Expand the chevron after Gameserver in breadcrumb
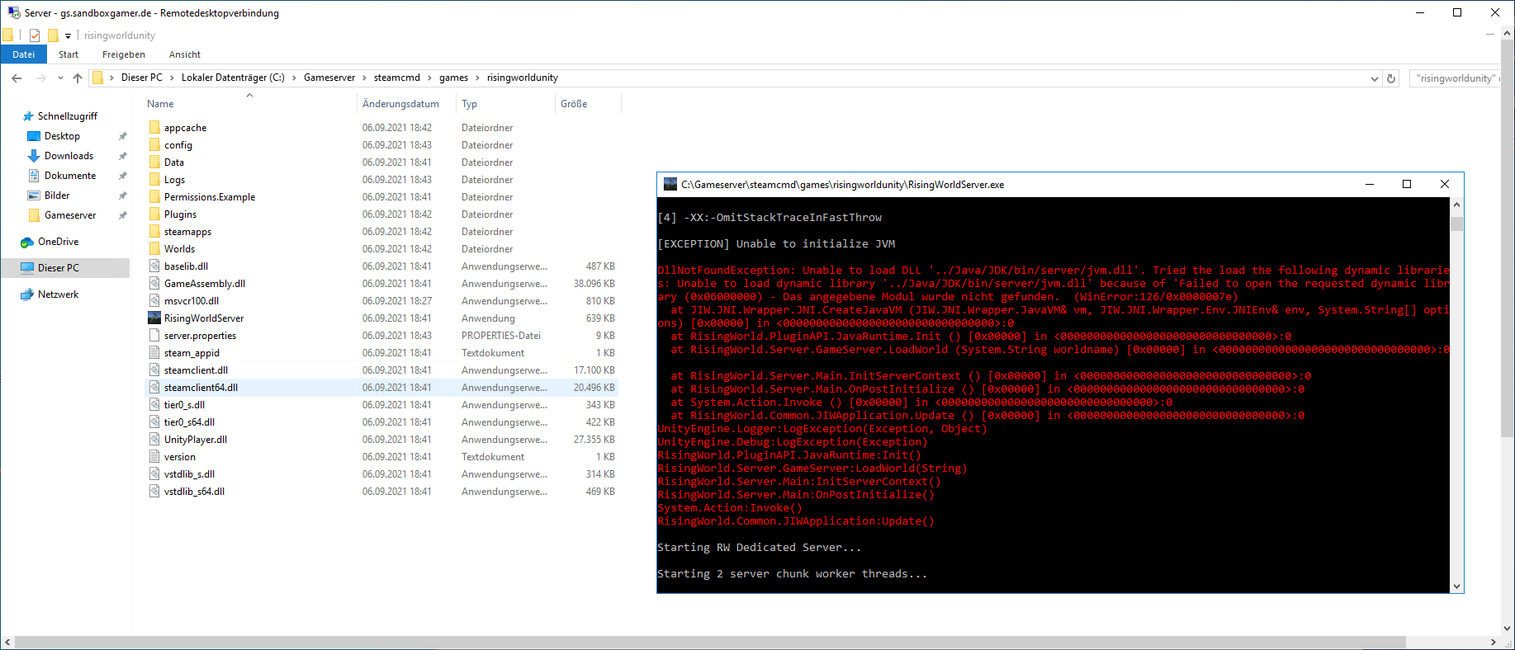The image size is (1515, 650). pyautogui.click(x=364, y=78)
